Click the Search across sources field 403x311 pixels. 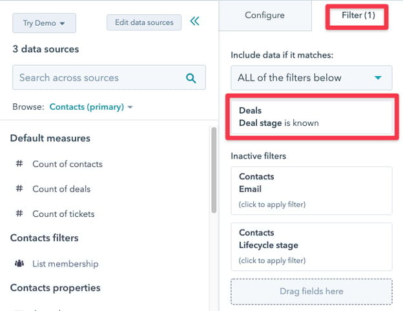[x=97, y=78]
